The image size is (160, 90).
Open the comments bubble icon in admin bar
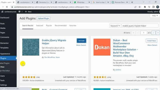[19, 12]
